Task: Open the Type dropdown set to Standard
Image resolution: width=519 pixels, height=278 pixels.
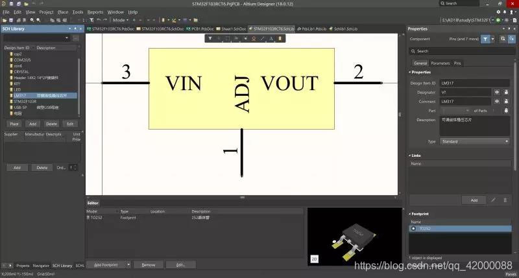Action: [475, 141]
